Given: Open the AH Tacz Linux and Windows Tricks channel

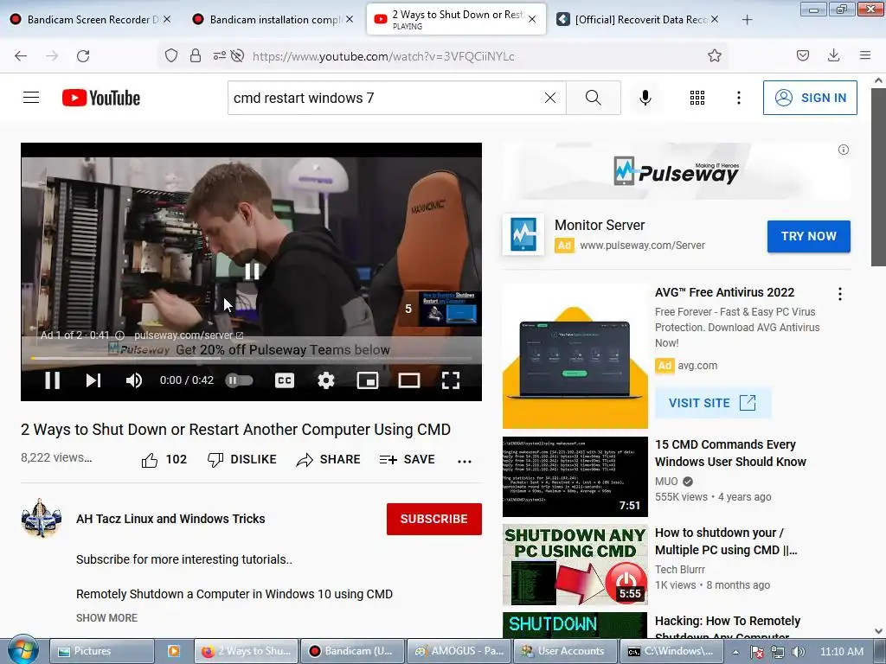Looking at the screenshot, I should [x=170, y=519].
